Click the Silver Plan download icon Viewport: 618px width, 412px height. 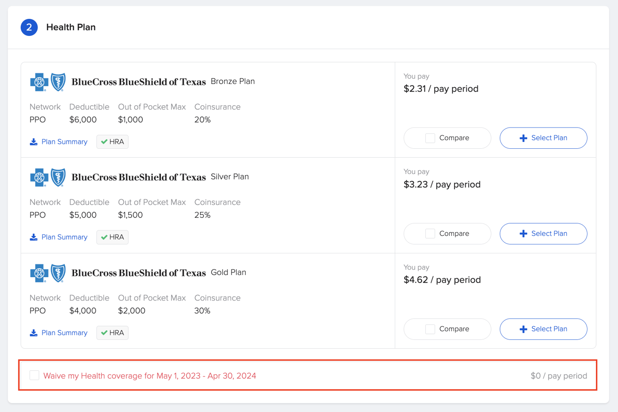pos(34,237)
